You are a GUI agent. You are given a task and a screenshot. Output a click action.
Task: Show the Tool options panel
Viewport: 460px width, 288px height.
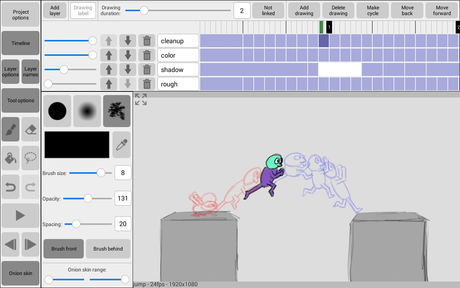(20, 100)
